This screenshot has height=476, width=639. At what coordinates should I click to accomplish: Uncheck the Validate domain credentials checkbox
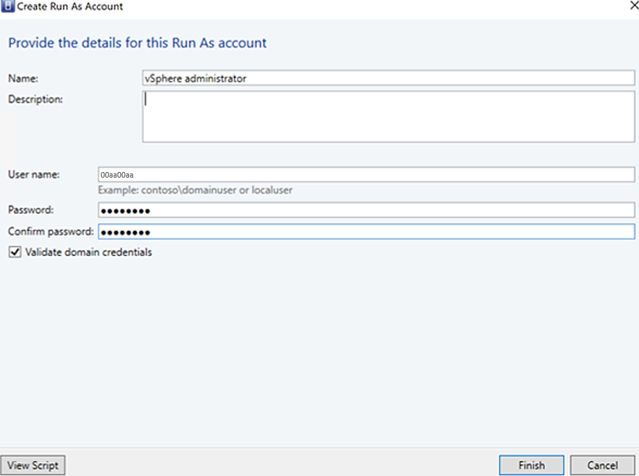coord(15,253)
